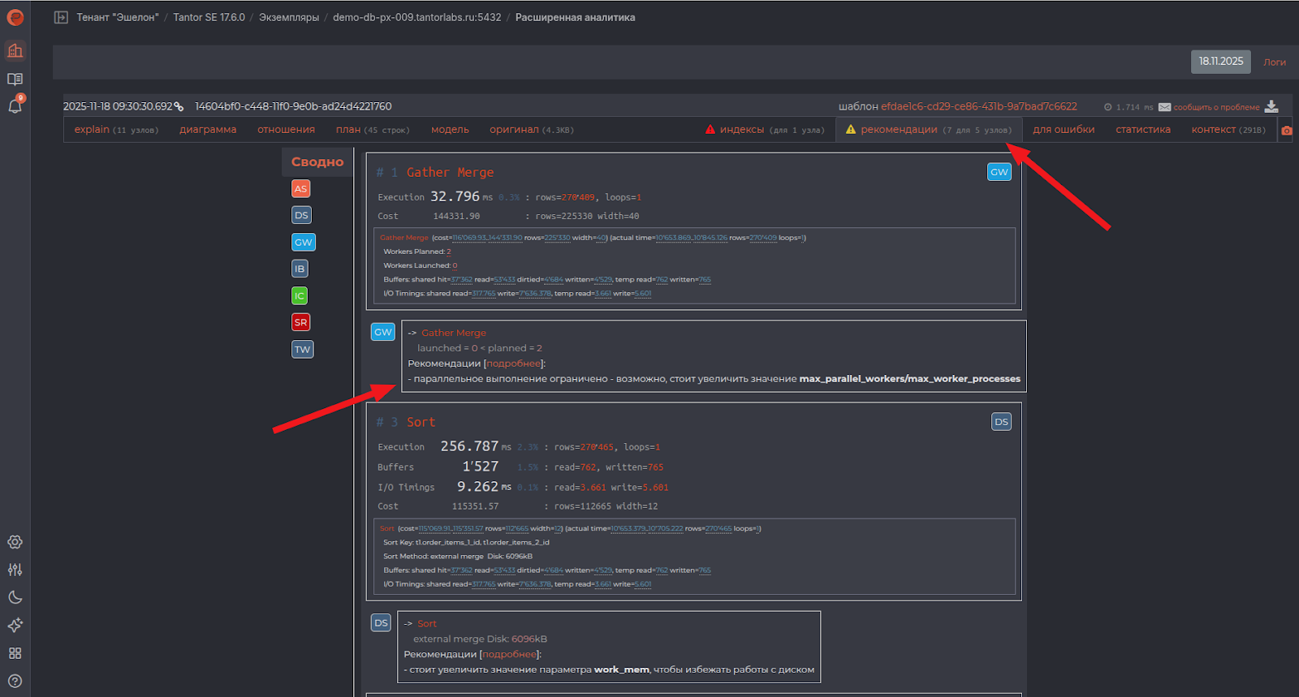Go to Тенант "Эшелон" breadcrumb
The image size is (1299, 697).
tap(118, 17)
